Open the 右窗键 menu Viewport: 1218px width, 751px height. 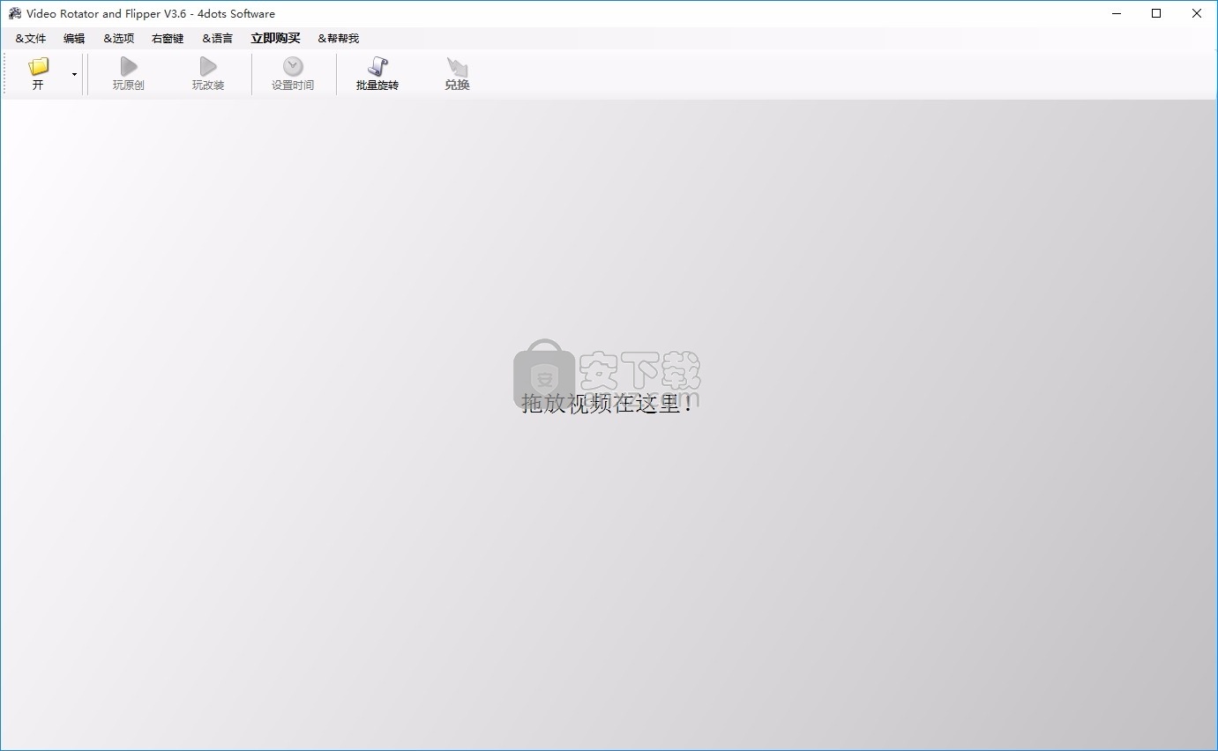(168, 38)
